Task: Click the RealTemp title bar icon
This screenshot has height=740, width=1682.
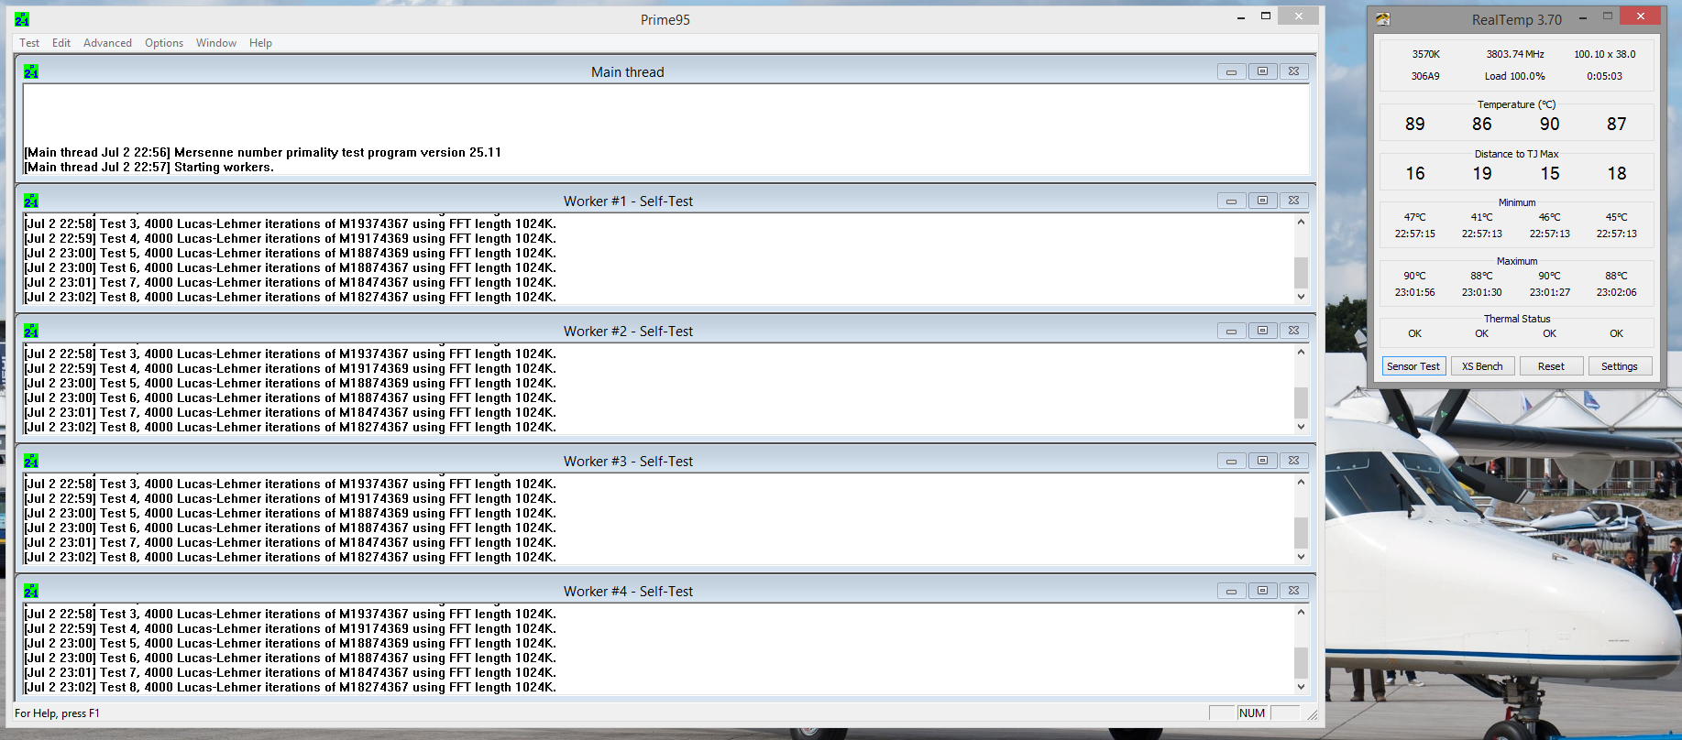Action: (x=1383, y=19)
